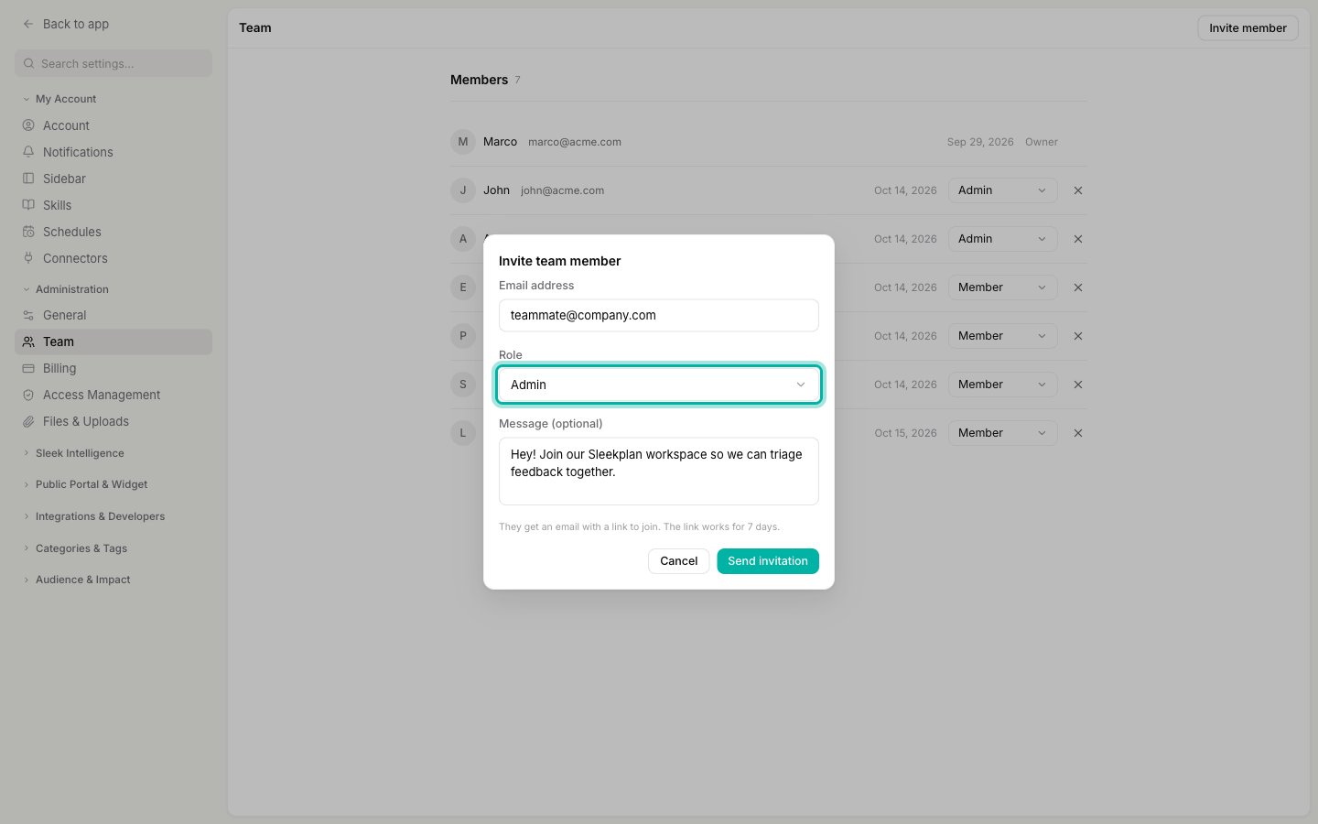Click the Billing card icon
1318x824 pixels.
pyautogui.click(x=28, y=368)
